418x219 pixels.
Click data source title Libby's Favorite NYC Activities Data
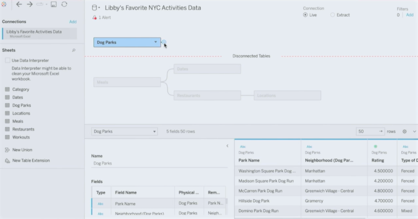[153, 8]
